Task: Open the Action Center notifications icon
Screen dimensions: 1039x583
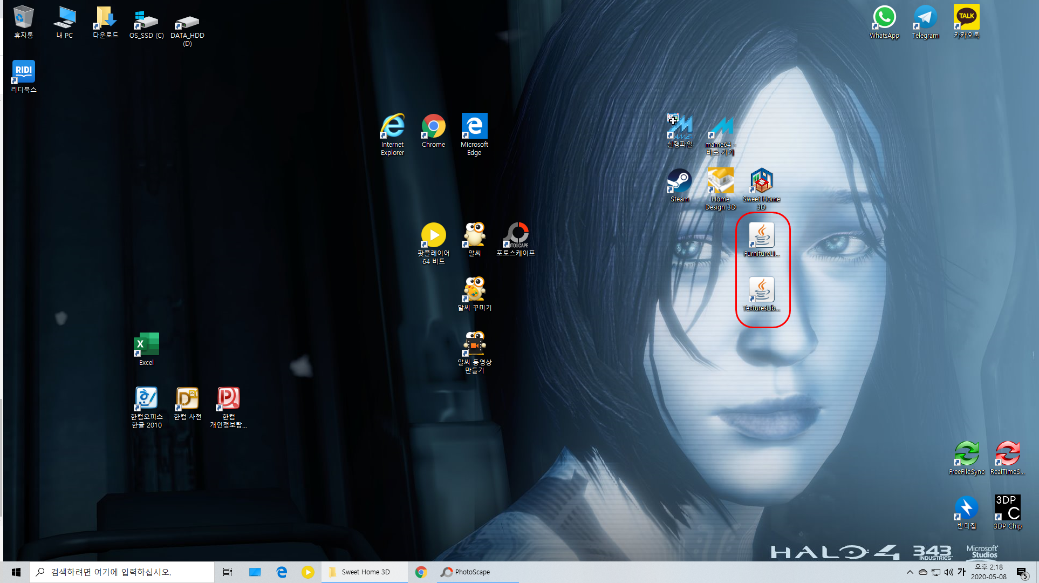Action: pyautogui.click(x=1021, y=572)
